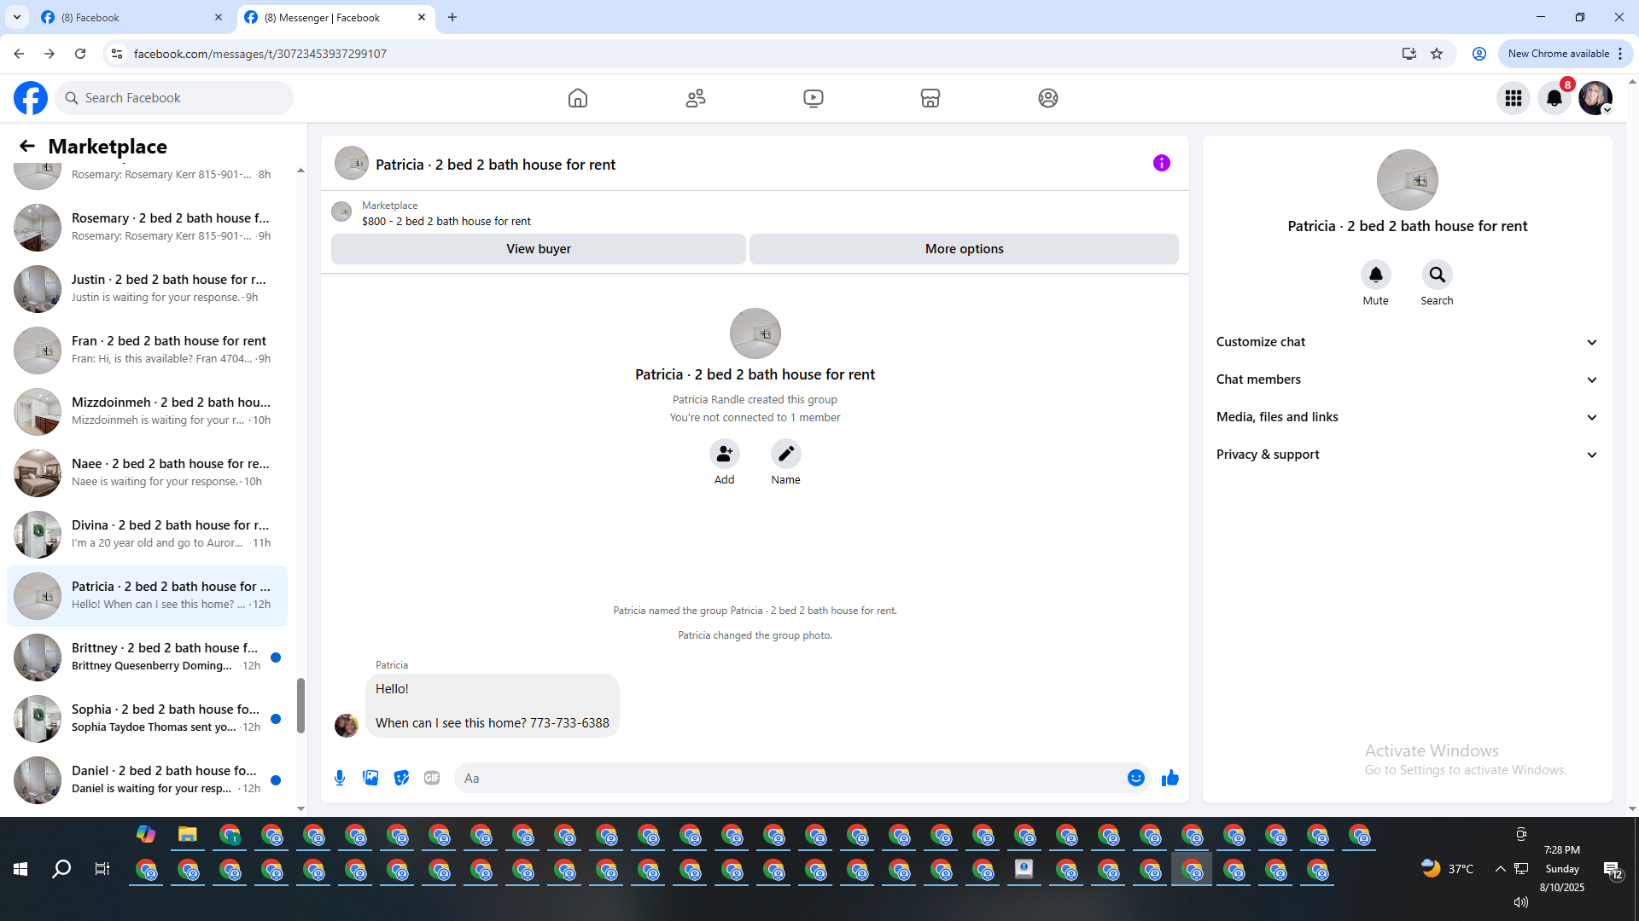Image resolution: width=1639 pixels, height=921 pixels.
Task: Send a thumbs up like
Action: coord(1169,778)
